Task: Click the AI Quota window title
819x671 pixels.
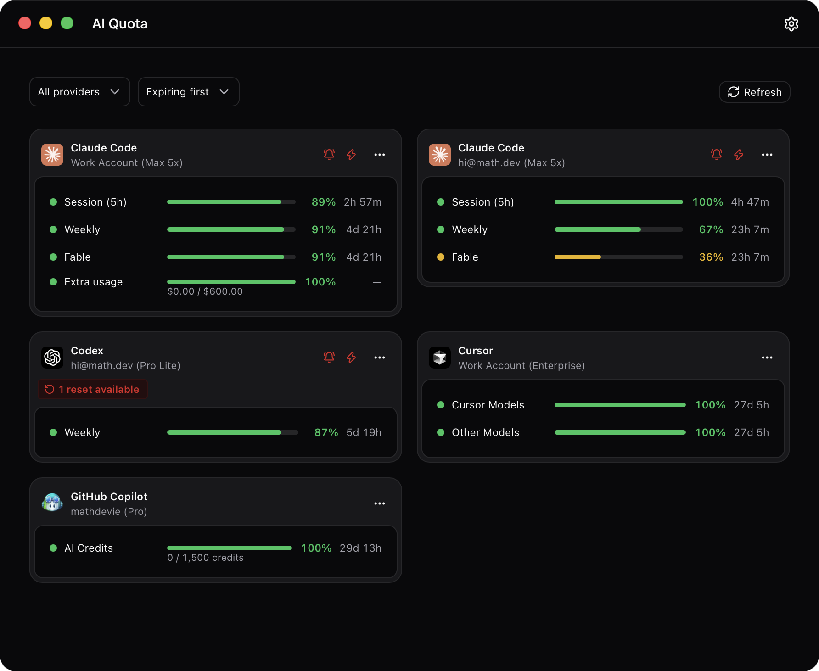Action: pyautogui.click(x=120, y=24)
